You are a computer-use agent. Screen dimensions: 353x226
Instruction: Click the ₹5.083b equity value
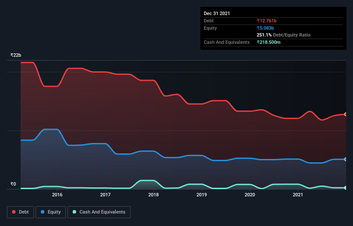click(x=265, y=28)
